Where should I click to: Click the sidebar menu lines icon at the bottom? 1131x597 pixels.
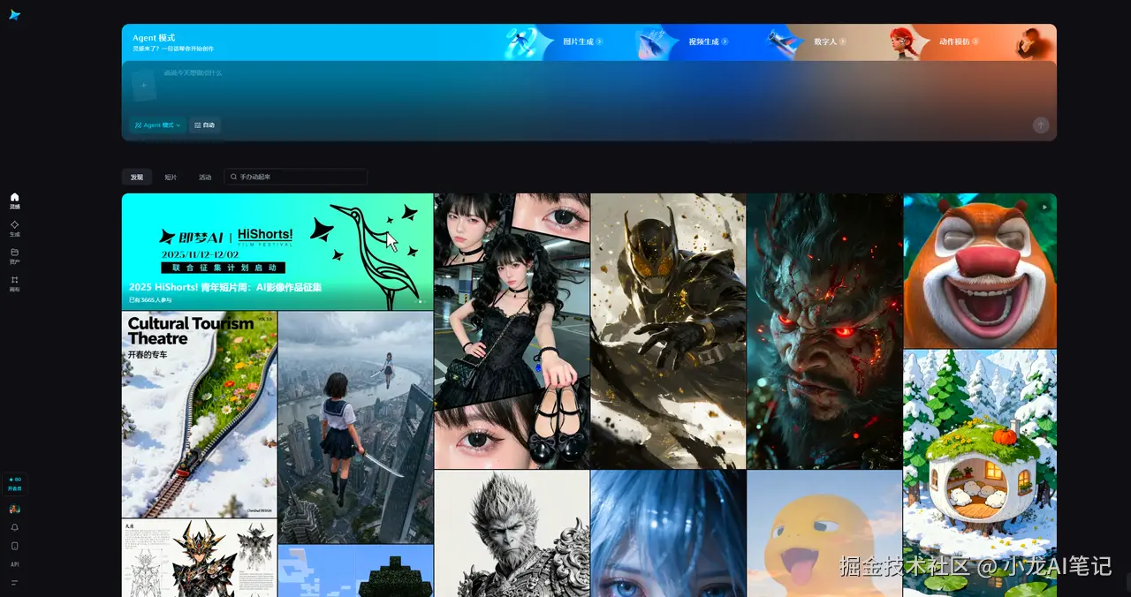click(x=14, y=582)
